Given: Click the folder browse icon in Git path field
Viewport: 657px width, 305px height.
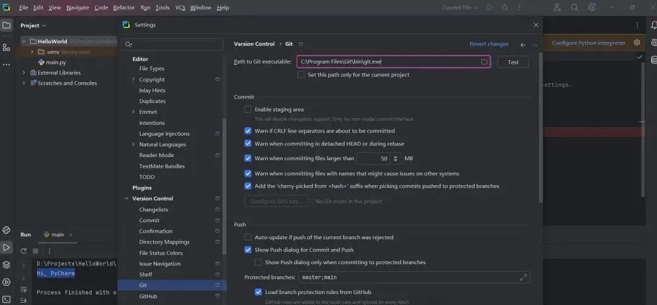Looking at the screenshot, I should click(484, 62).
